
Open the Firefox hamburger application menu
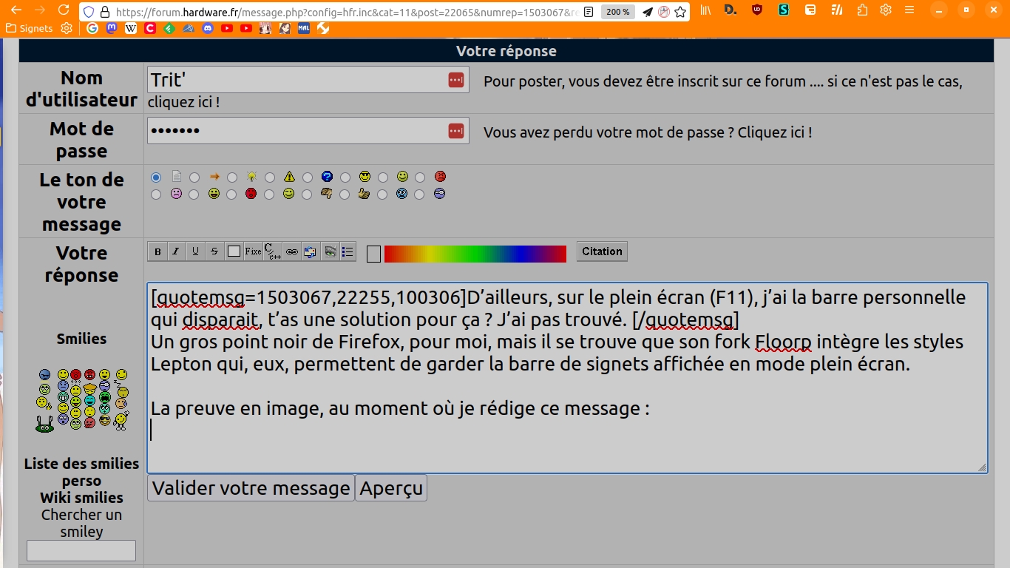point(909,11)
